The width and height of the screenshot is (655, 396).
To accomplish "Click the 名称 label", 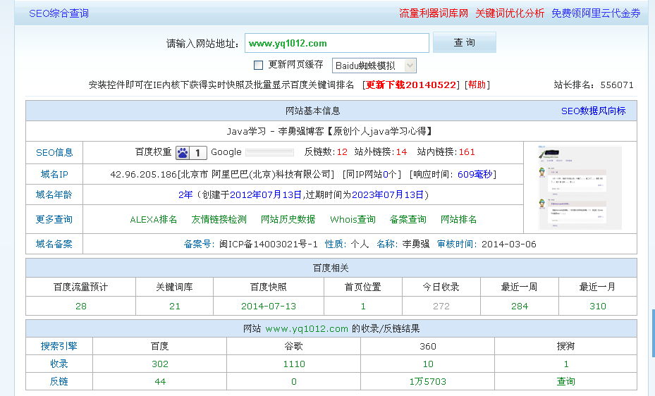I will (x=387, y=244).
